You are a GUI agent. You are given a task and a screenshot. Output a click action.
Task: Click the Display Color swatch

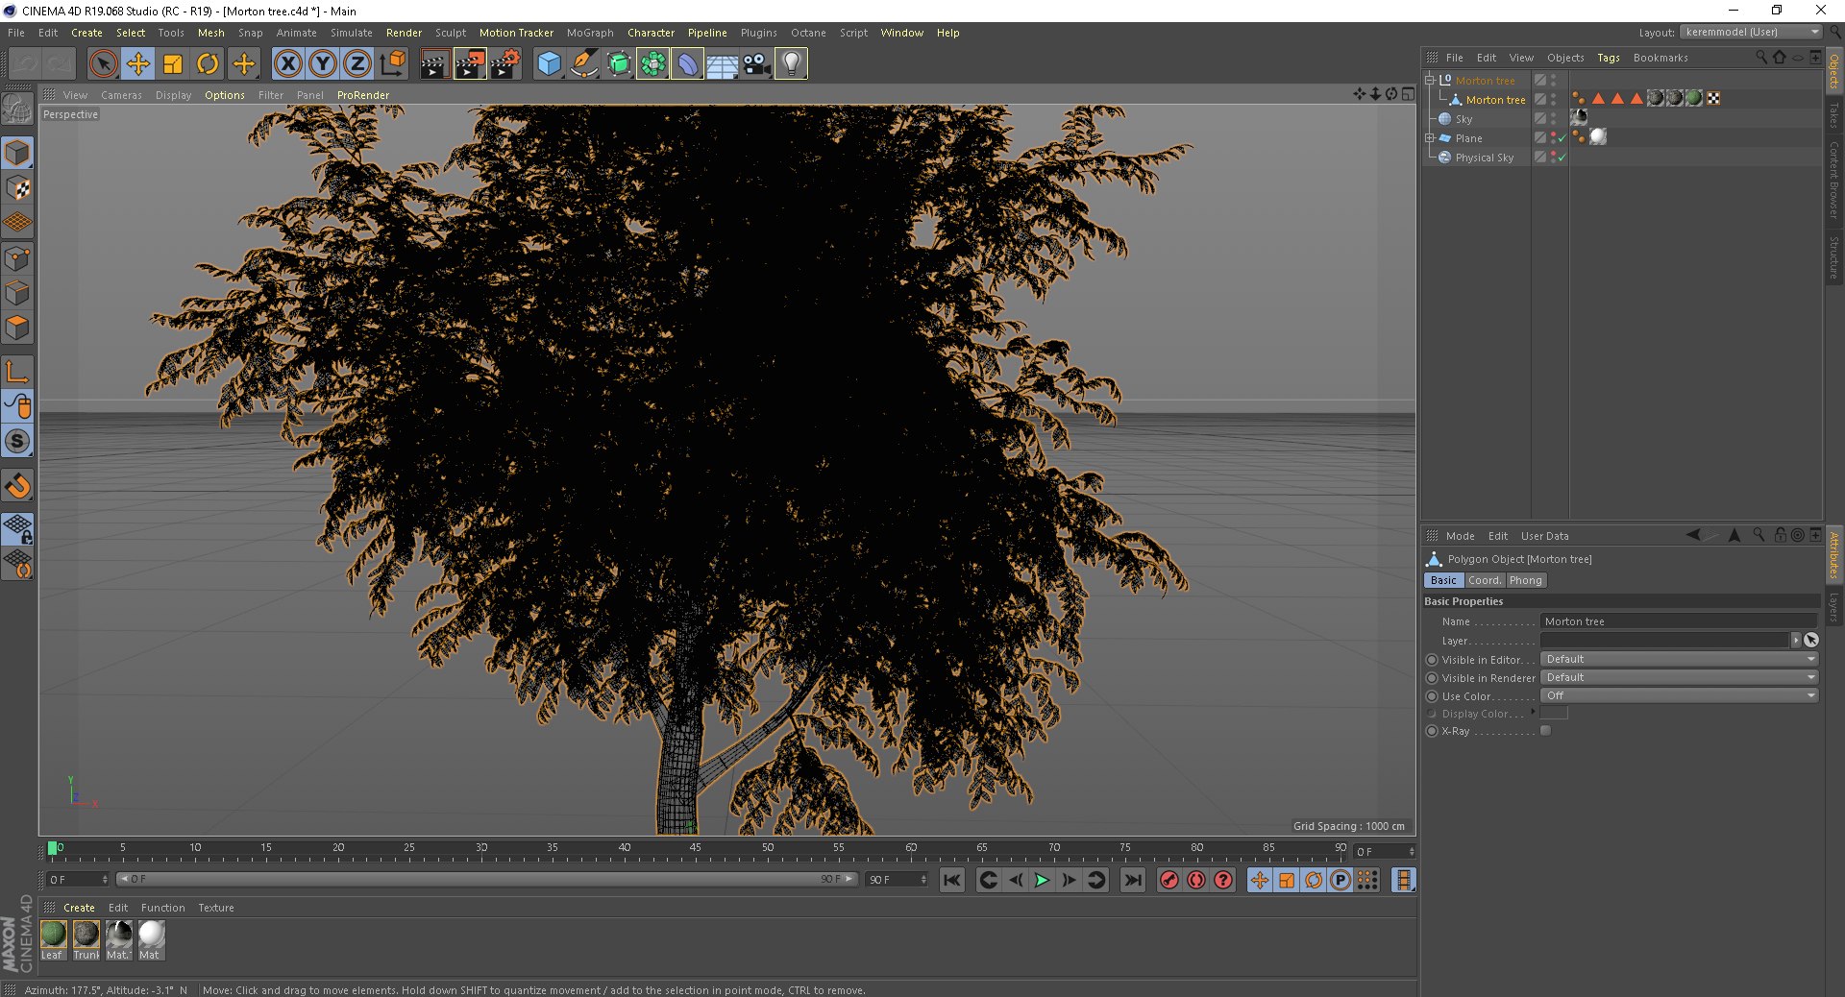click(1555, 713)
